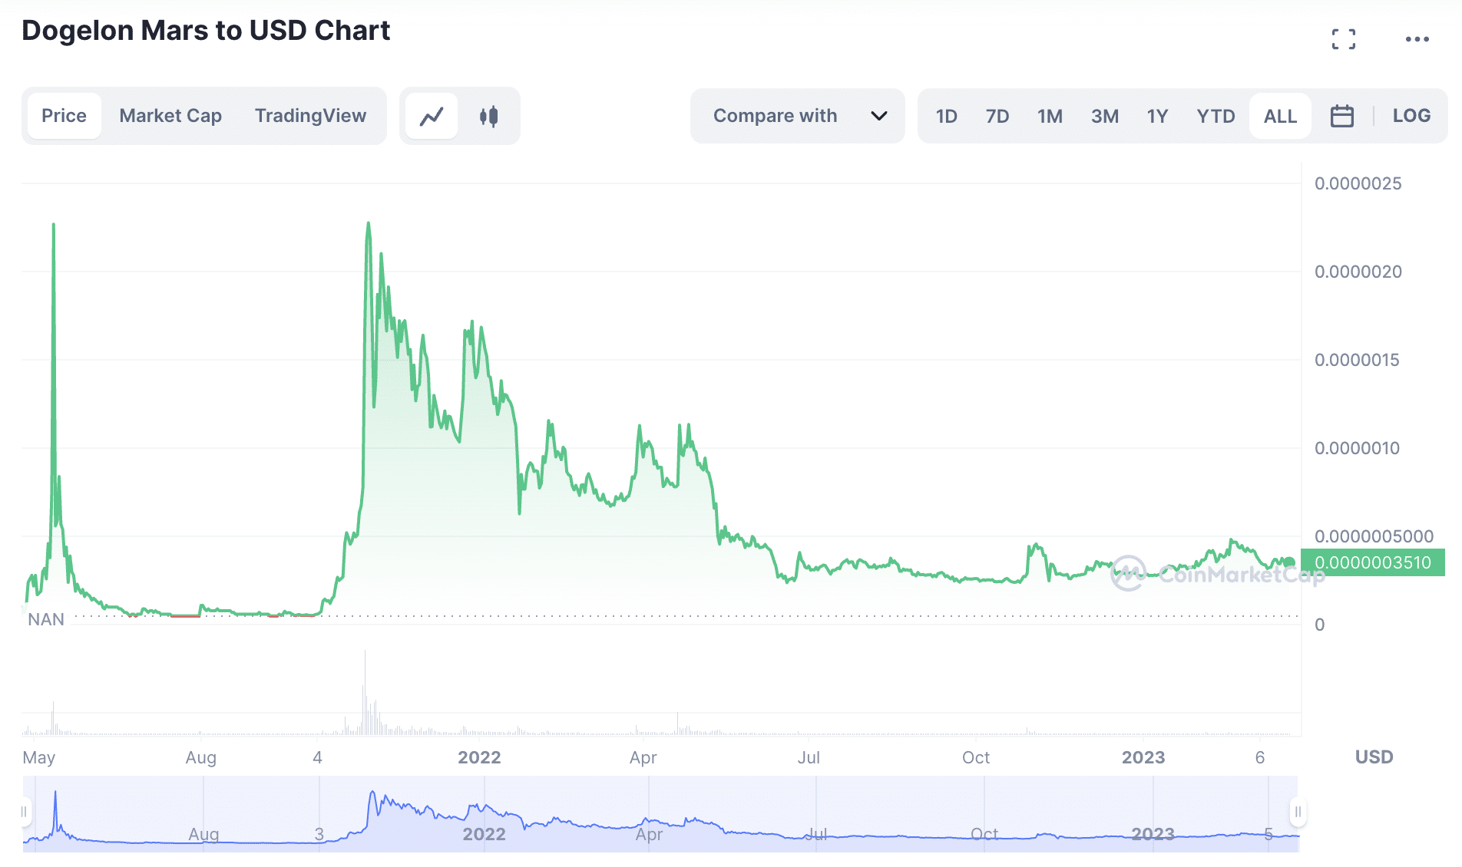Switch to candlestick chart view
Screen dimensions: 1462x867
point(488,116)
